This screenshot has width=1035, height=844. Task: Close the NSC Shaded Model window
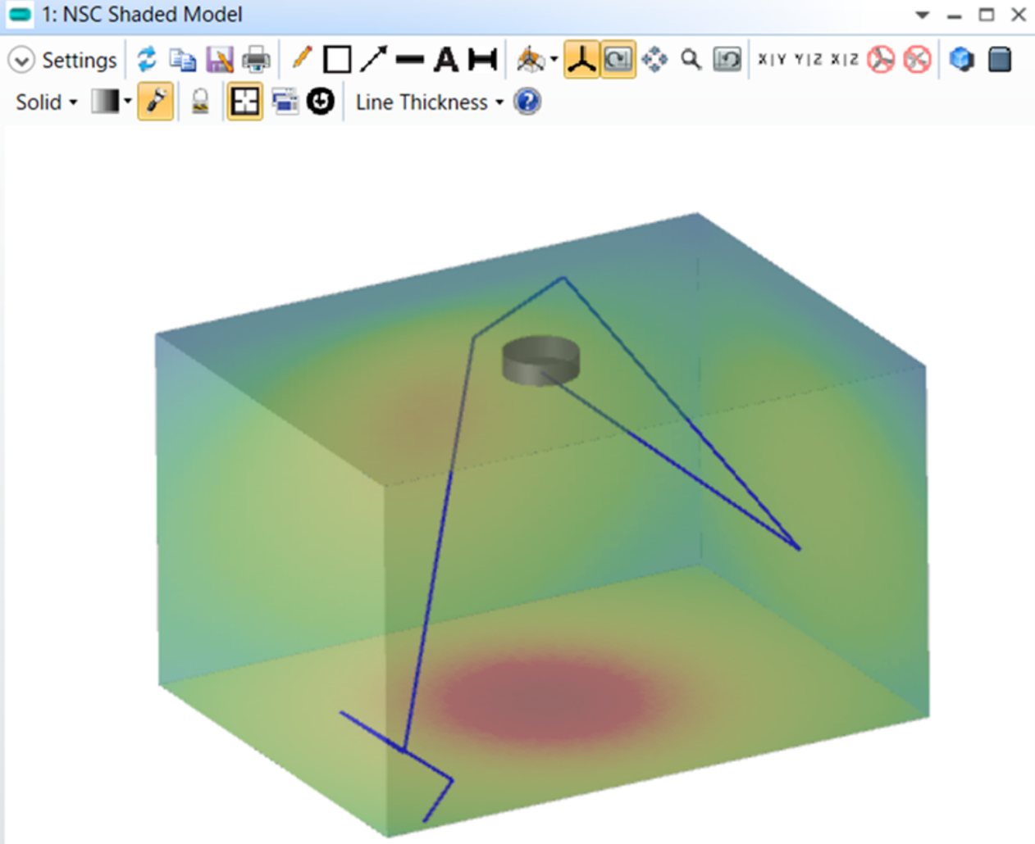click(1019, 15)
